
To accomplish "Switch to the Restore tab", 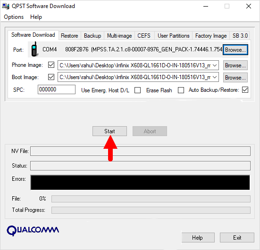I will [x=69, y=36].
